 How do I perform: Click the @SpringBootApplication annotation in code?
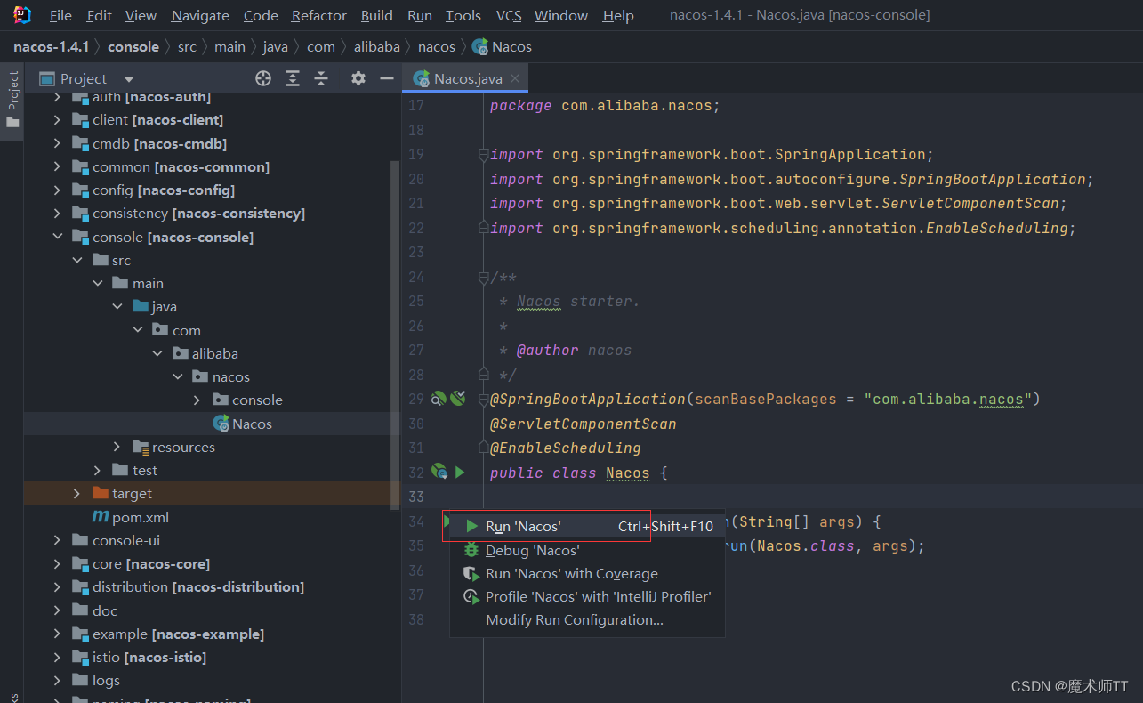(x=587, y=399)
